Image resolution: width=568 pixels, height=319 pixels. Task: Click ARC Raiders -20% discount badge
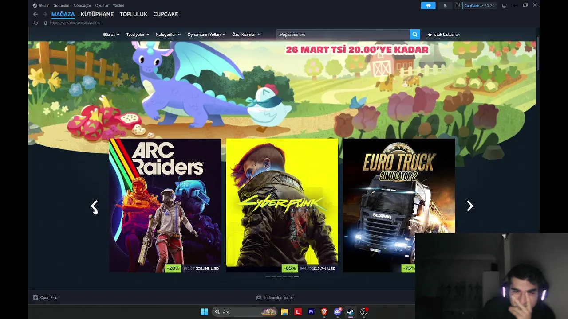pyautogui.click(x=173, y=268)
